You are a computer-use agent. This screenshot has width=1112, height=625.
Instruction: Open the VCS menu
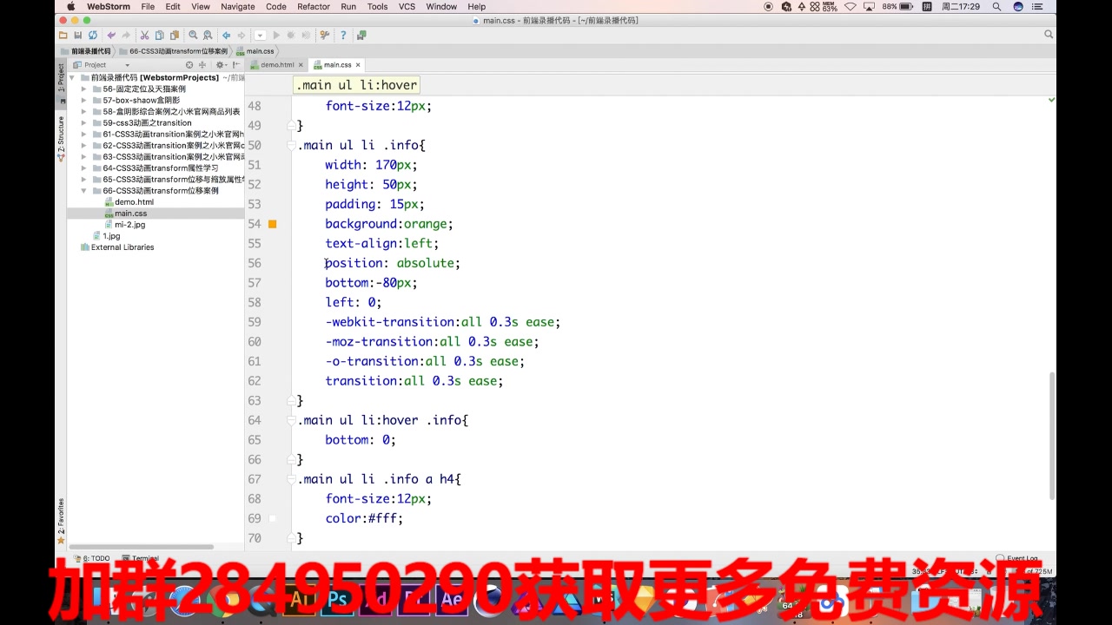pyautogui.click(x=407, y=6)
